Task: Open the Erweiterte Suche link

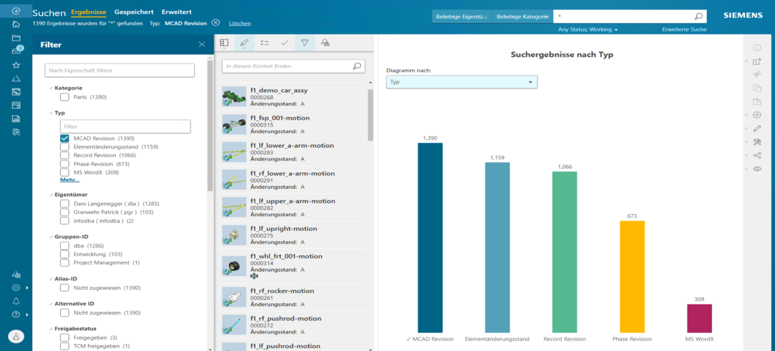Action: click(x=684, y=29)
